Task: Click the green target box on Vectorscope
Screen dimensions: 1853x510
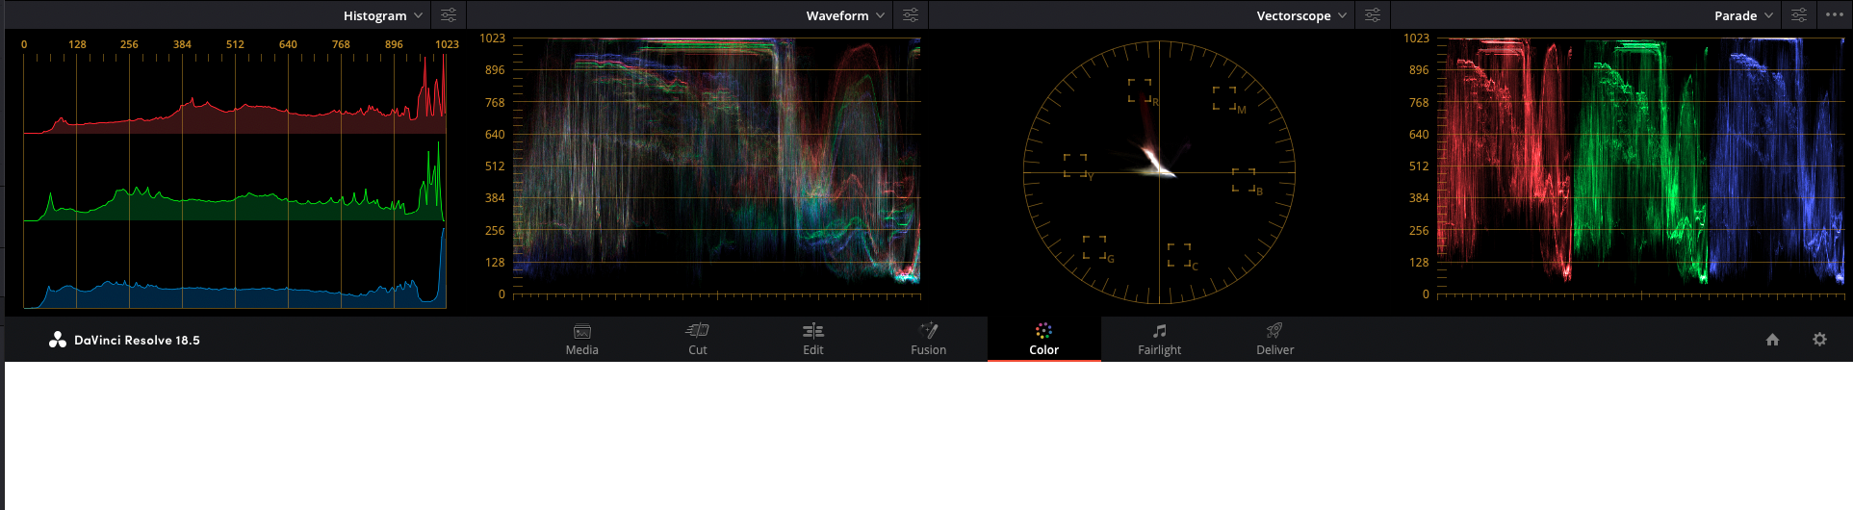Action: [x=1094, y=247]
